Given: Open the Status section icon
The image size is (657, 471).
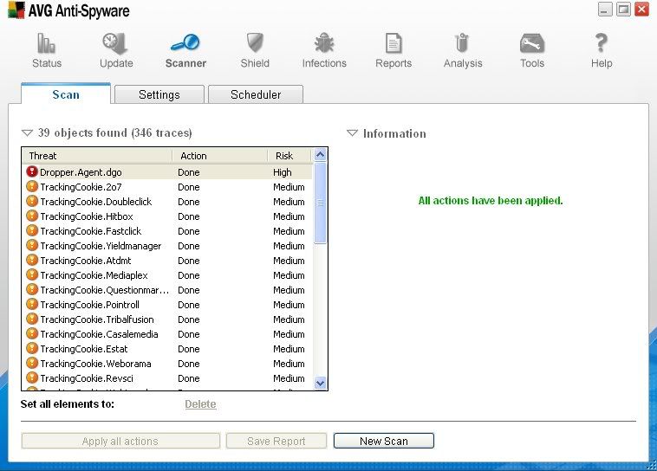Looking at the screenshot, I should pos(47,44).
